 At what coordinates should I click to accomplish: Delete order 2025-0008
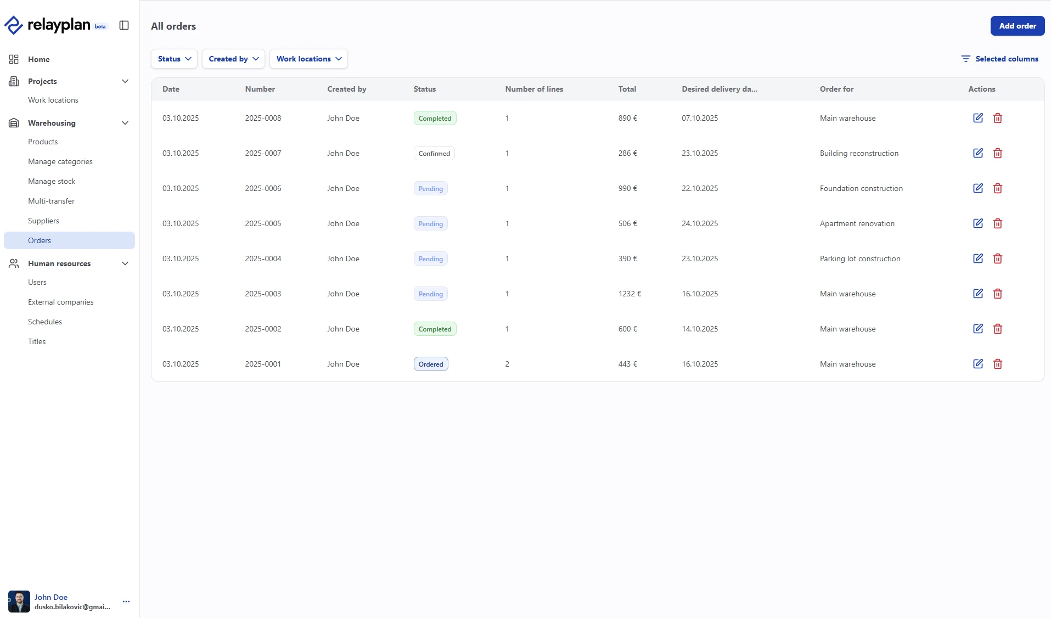998,118
